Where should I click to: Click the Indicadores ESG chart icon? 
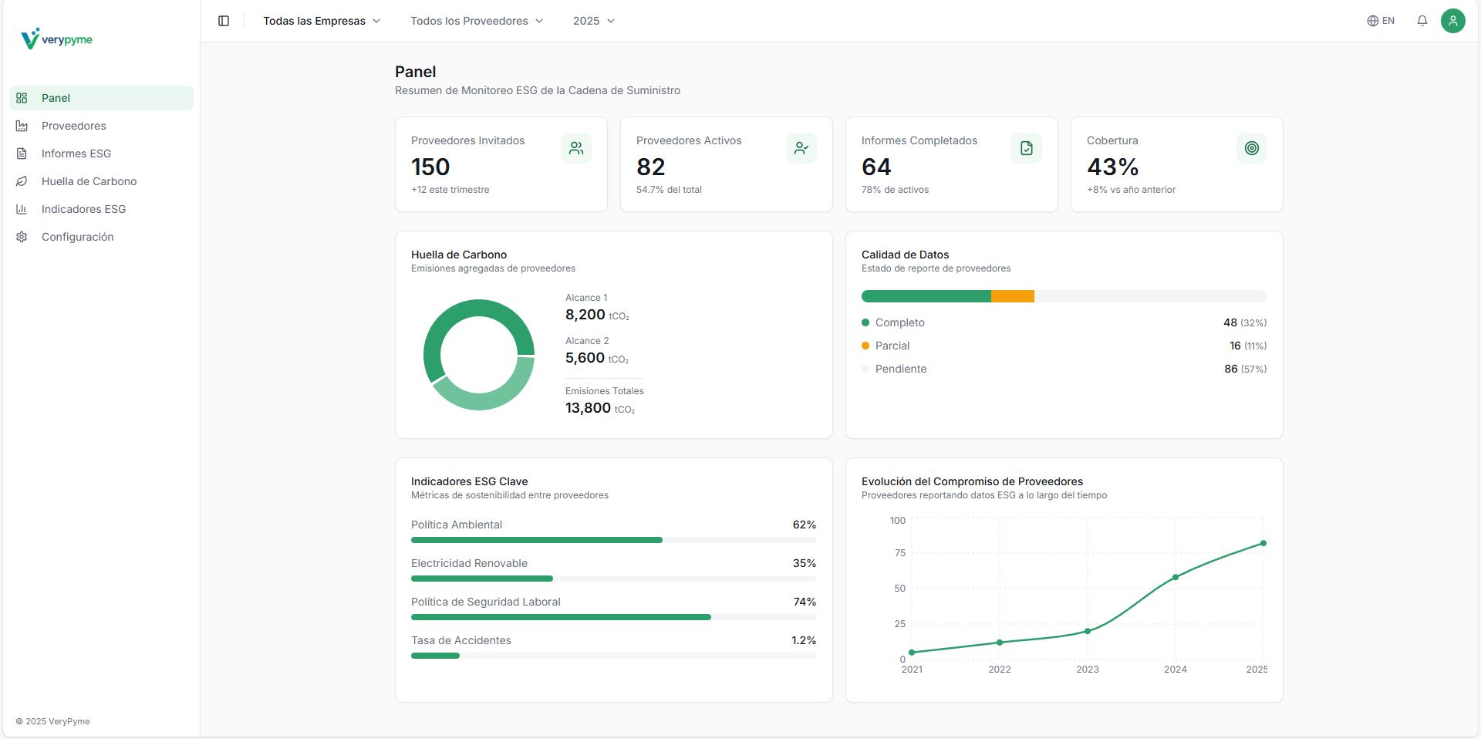(x=21, y=209)
